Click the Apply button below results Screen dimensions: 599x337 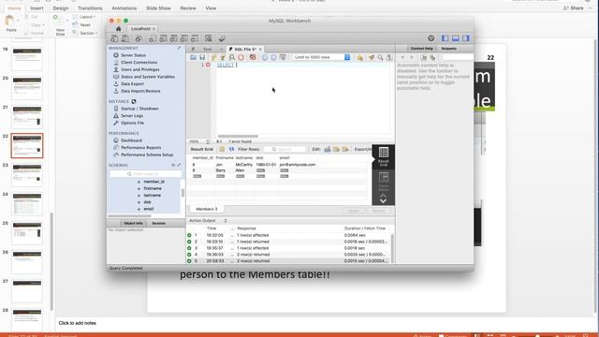(354, 211)
